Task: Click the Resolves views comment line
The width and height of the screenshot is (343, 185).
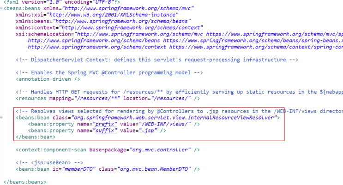Action: (x=179, y=111)
